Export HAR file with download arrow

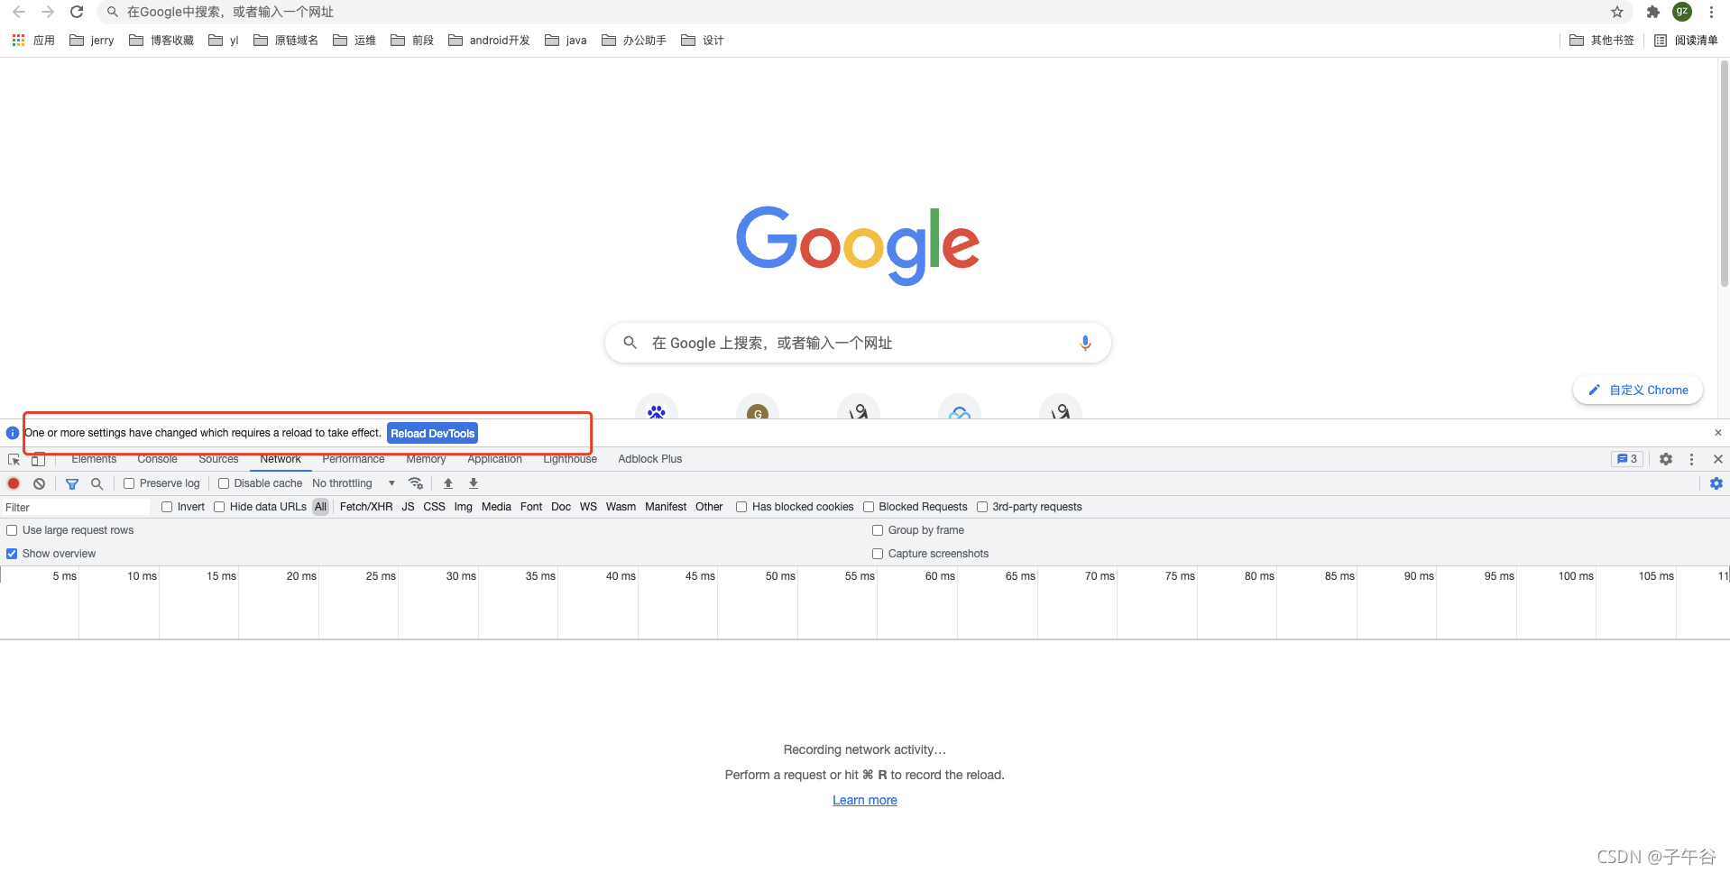click(x=474, y=483)
